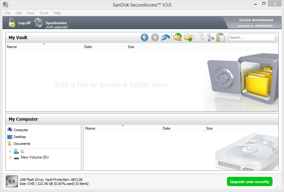Open the File menu
Viewport: 284px width, 192px height.
[8, 13]
